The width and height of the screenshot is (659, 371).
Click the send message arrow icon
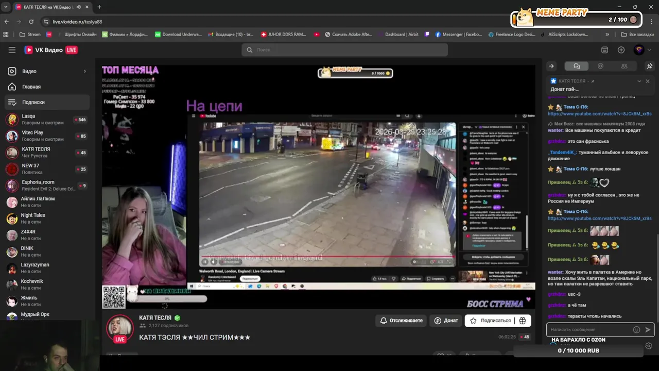(x=648, y=330)
